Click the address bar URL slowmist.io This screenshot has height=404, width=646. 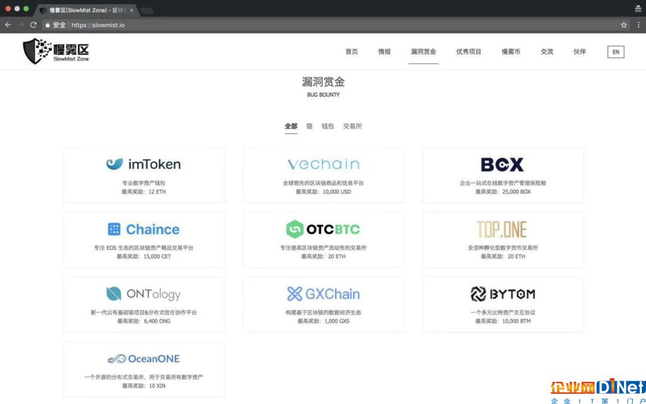pos(98,25)
